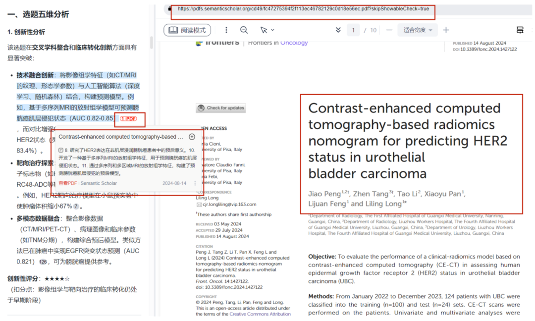Open the Creative Commons Attribution link
Image resolution: width=535 pixels, height=321 pixels.
click(260, 314)
